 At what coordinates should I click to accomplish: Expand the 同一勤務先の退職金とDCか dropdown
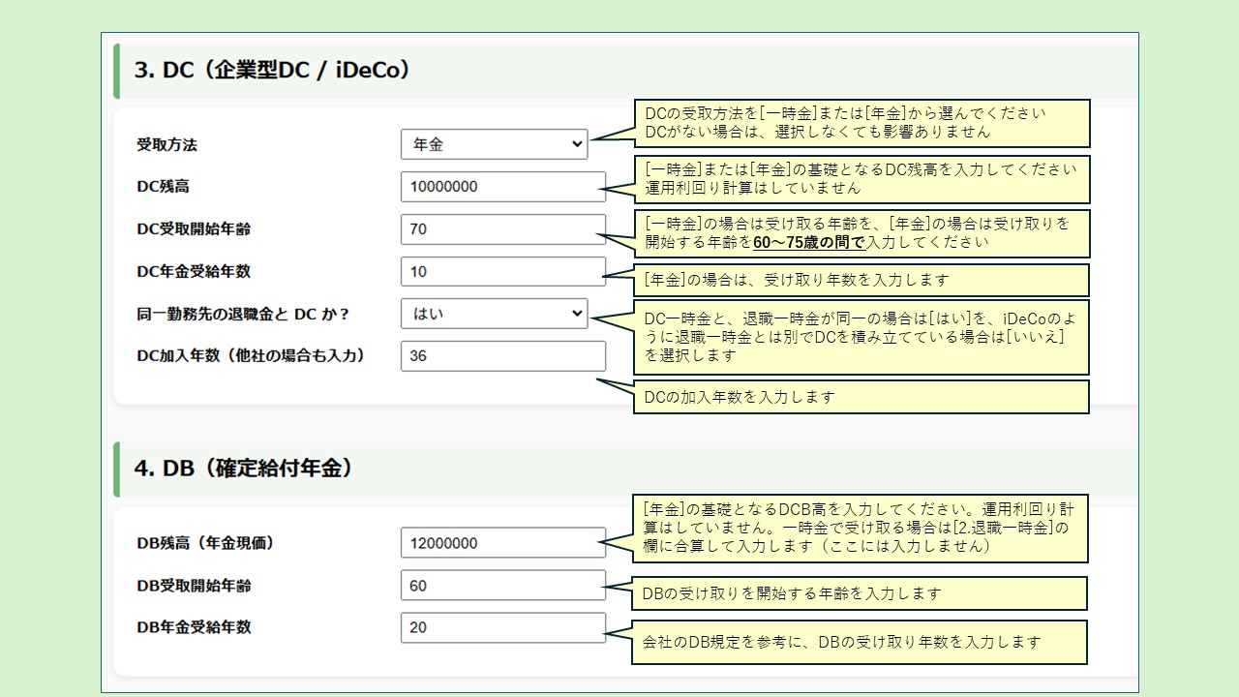point(494,314)
